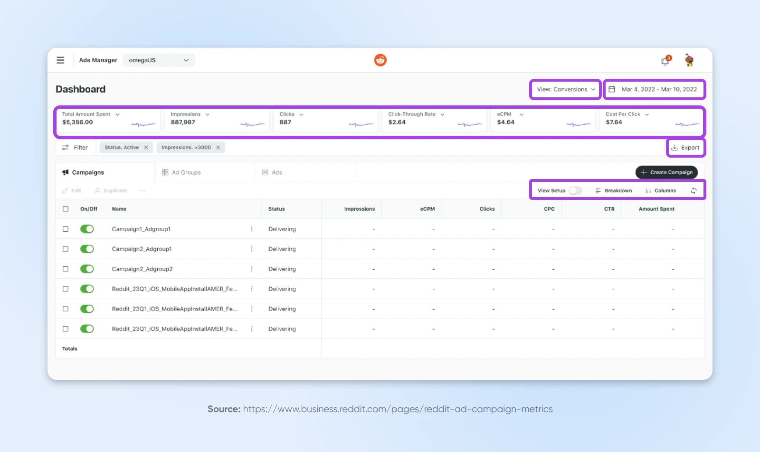The height and width of the screenshot is (452, 760).
Task: Click the Campaign1_Adgroup1 name
Action: coord(141,229)
